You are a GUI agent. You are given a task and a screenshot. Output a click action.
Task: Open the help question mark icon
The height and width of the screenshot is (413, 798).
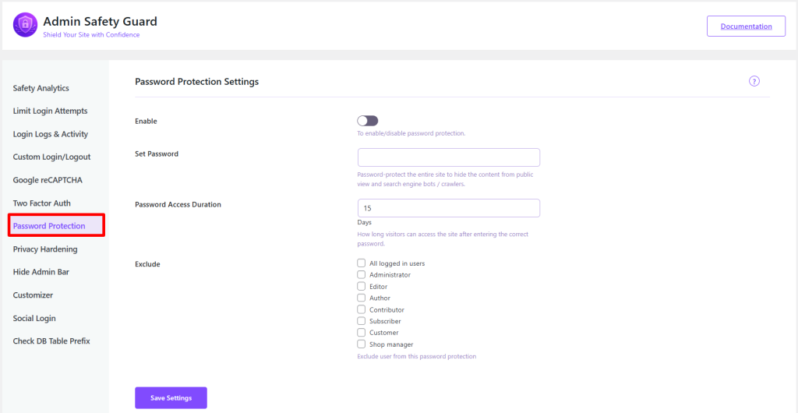pyautogui.click(x=754, y=81)
